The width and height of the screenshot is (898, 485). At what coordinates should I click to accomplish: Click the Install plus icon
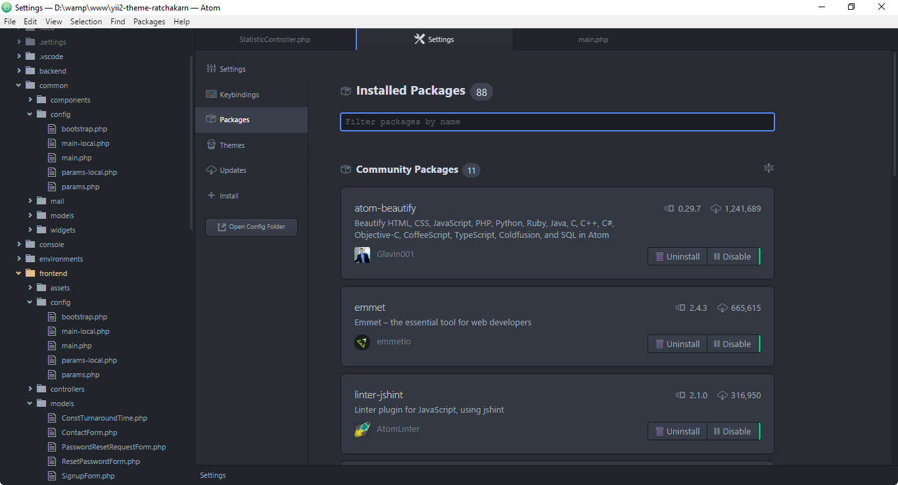(x=211, y=196)
